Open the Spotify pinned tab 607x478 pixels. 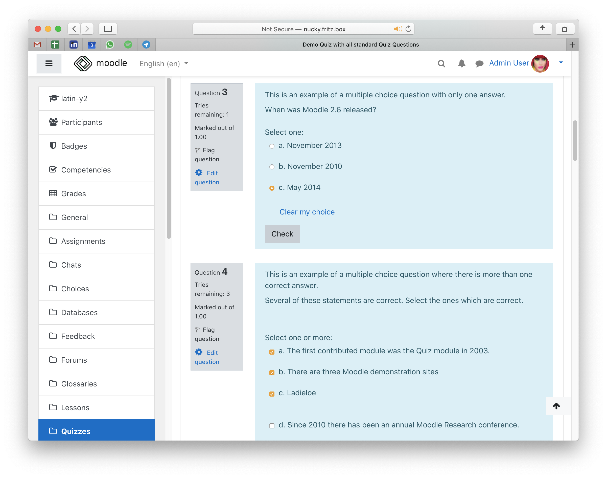point(128,45)
